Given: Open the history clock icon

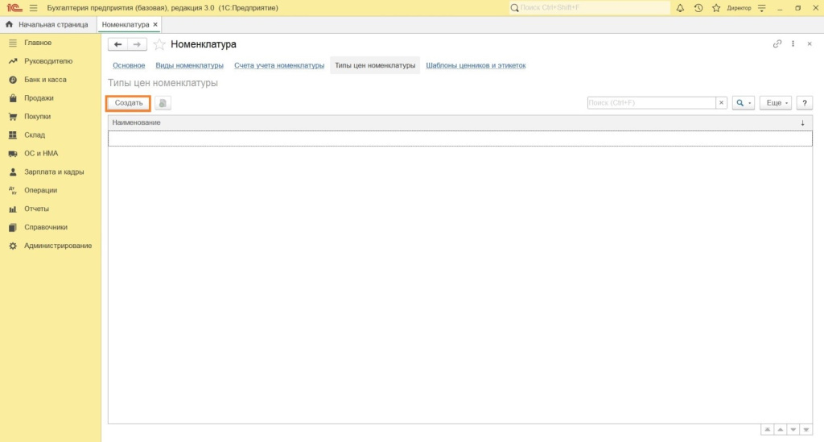Looking at the screenshot, I should tap(698, 8).
